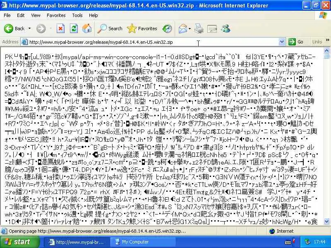Click the Internet zone globe icon
Screen dimensions: 331x248
tap(272, 231)
